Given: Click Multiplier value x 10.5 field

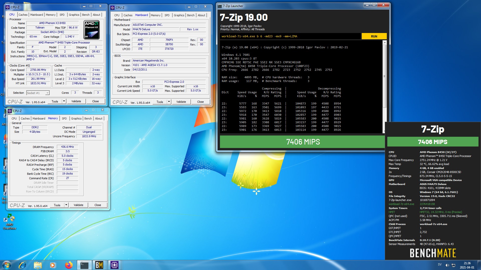Looking at the screenshot, I should click(38, 74).
